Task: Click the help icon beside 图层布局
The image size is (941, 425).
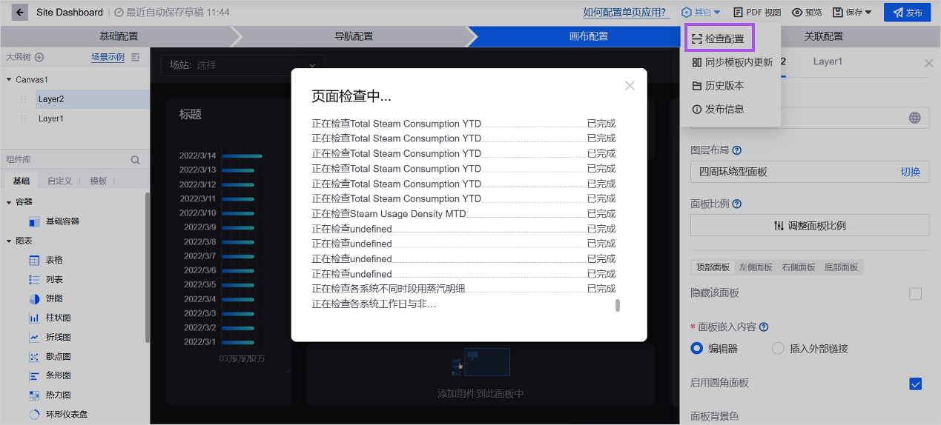Action: tap(737, 150)
